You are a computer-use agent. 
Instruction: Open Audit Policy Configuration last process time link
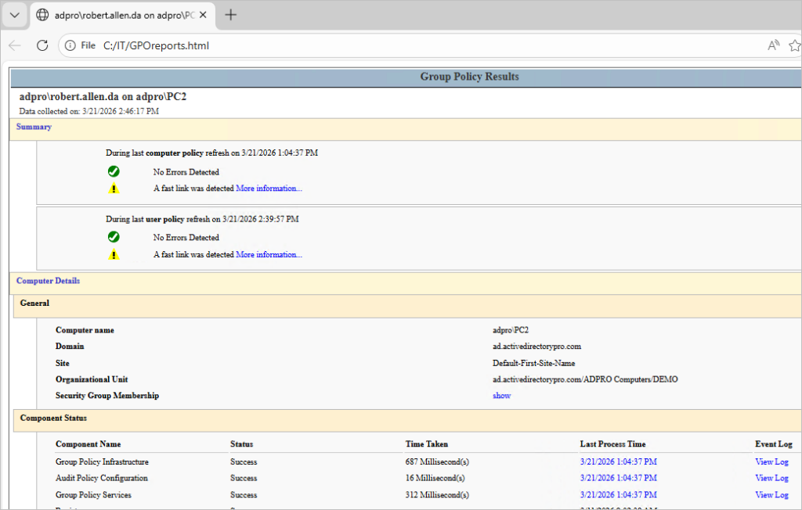(x=619, y=478)
